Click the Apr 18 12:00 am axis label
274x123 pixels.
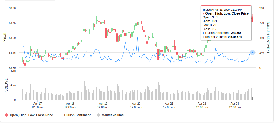click(x=70, y=105)
